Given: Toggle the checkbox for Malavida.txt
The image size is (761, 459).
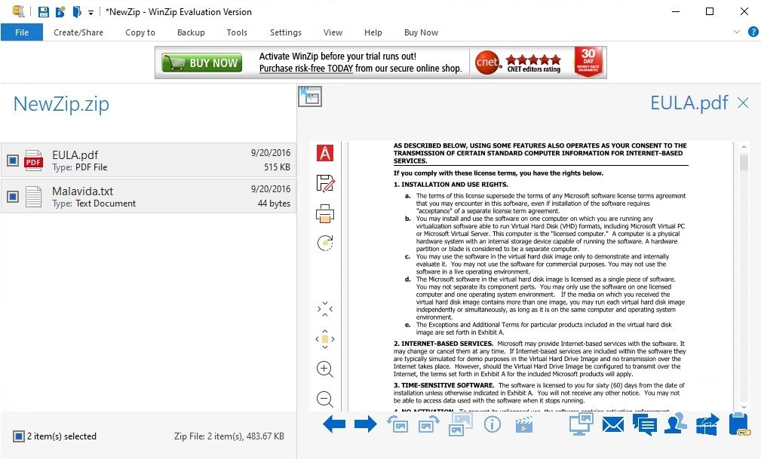Looking at the screenshot, I should [13, 197].
